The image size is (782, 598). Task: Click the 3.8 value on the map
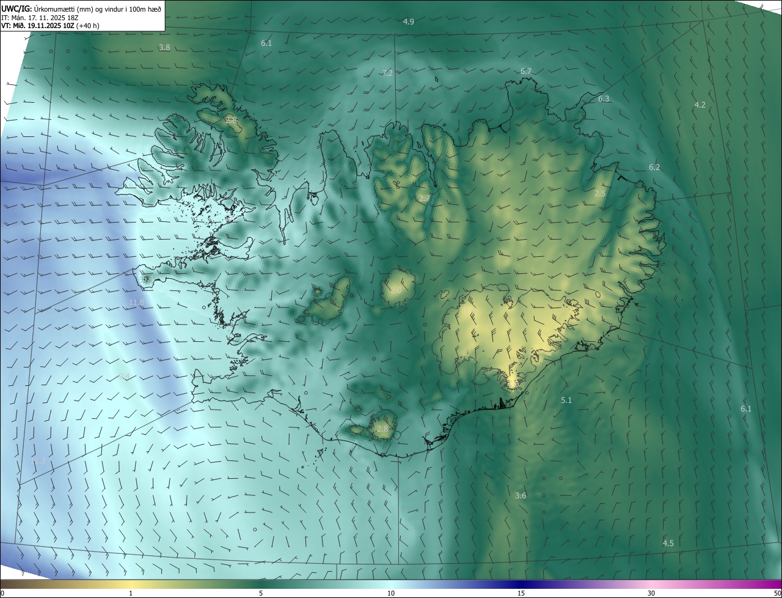(x=164, y=47)
